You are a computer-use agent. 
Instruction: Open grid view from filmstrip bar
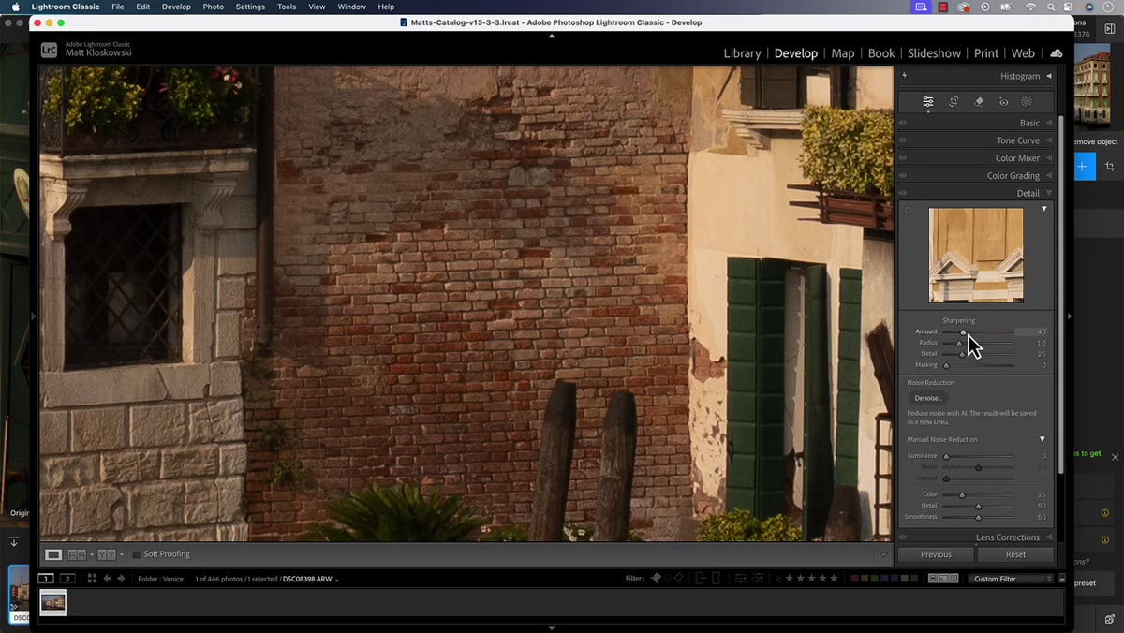[x=92, y=579]
